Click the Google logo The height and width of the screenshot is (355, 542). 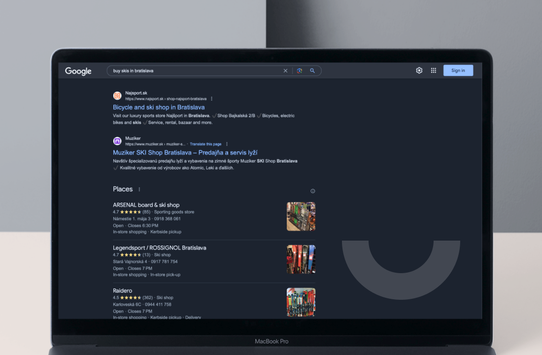[x=78, y=71]
